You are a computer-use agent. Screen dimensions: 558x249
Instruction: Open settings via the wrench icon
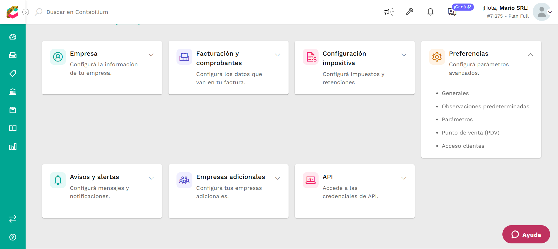click(409, 12)
